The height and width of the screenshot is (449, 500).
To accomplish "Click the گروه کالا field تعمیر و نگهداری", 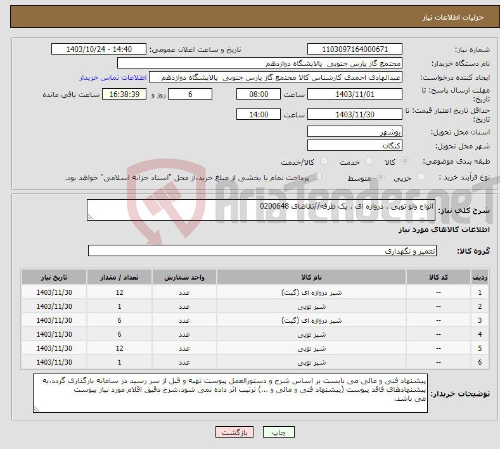I will pyautogui.click(x=262, y=251).
